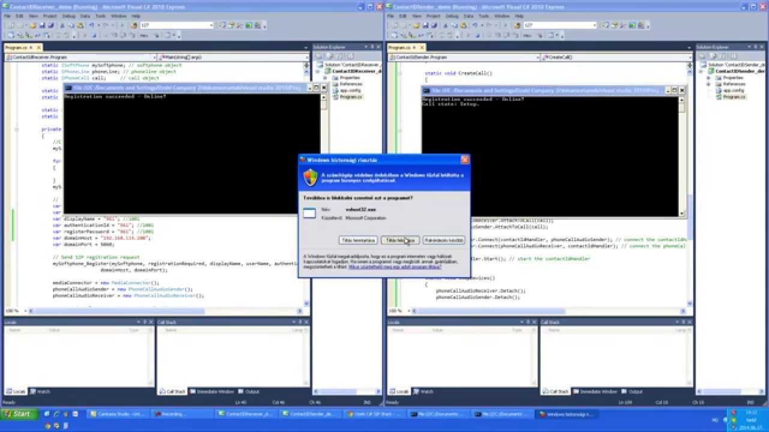Click Save All icon in Receiver window toolbar
The width and height of the screenshot is (769, 432).
point(50,25)
